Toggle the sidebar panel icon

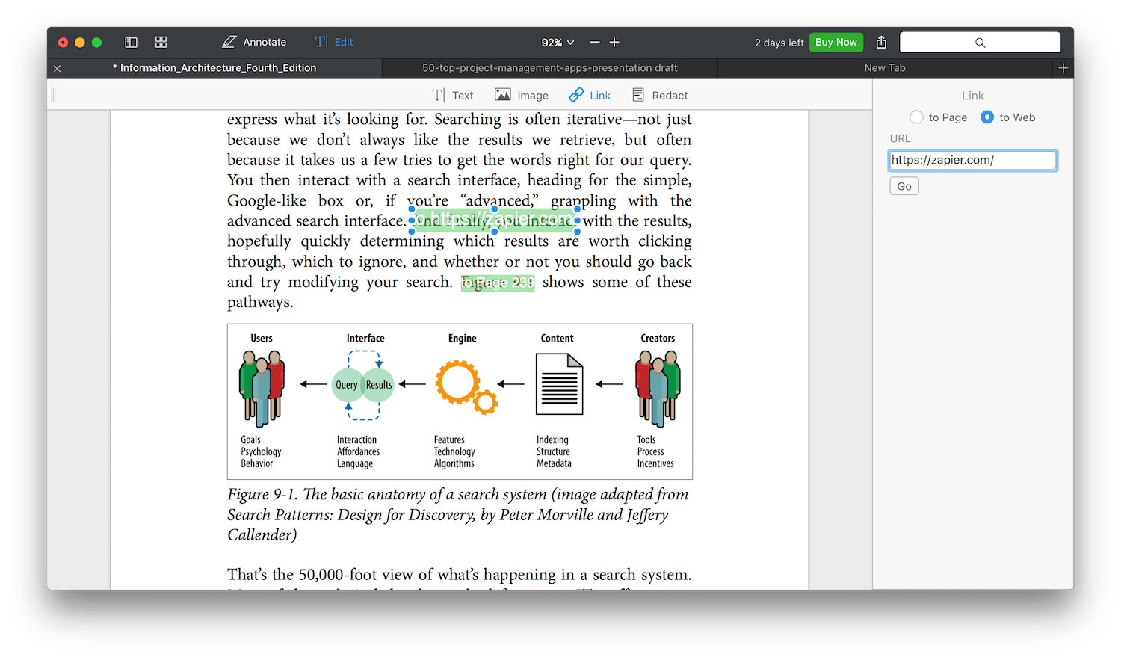131,43
